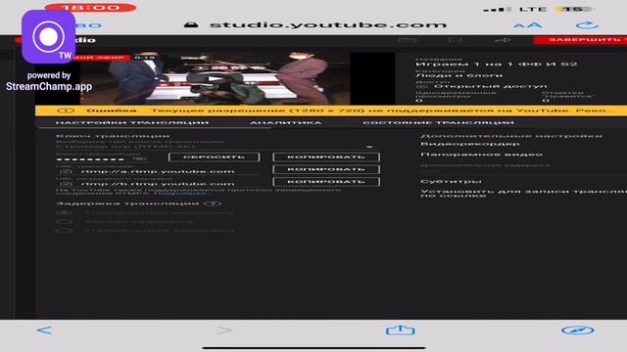The height and width of the screenshot is (352, 627).
Task: Select the second stream latency radio option
Action: 64,222
